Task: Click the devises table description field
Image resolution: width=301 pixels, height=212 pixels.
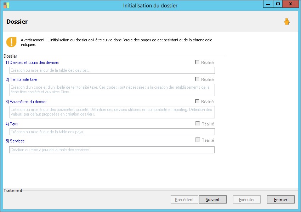Action: [x=112, y=70]
